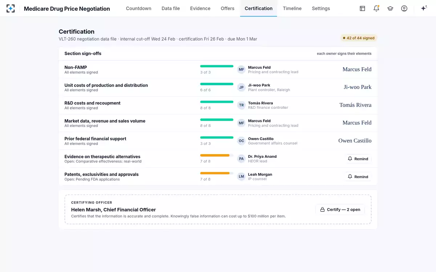Screen dimensions: 436x272
Task: Click the Certify — 2 open button
Action: tap(340, 210)
